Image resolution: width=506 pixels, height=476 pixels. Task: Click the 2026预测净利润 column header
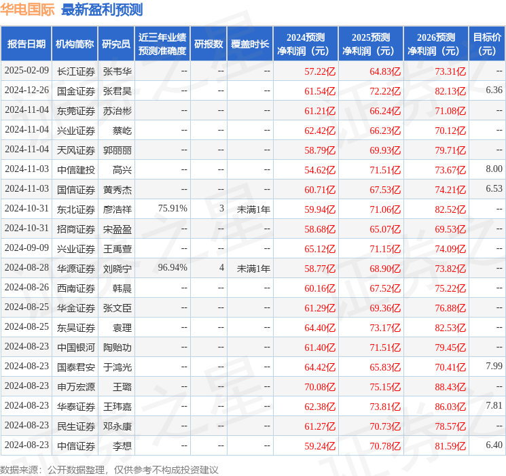pos(436,44)
